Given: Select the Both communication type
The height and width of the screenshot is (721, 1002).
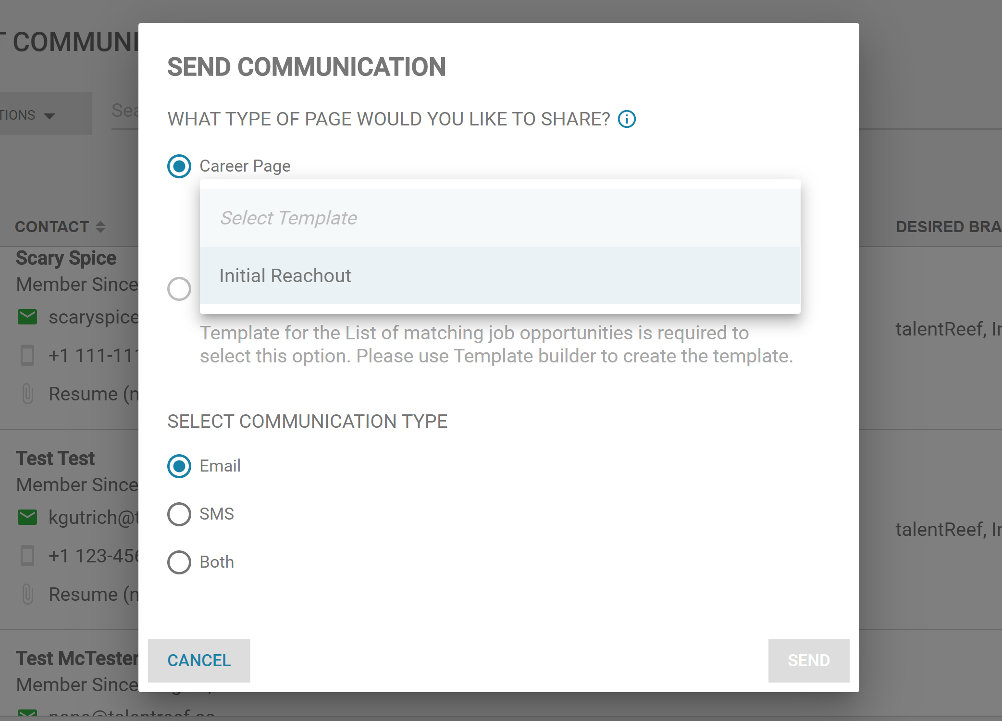Looking at the screenshot, I should point(178,562).
